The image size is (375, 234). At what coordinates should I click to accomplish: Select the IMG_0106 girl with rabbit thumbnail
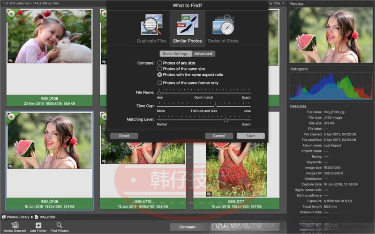(50, 37)
